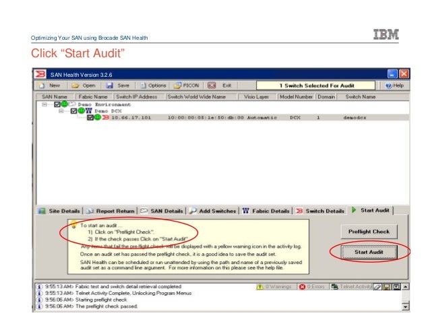Click the green status icon for Demo DCX

point(81,110)
